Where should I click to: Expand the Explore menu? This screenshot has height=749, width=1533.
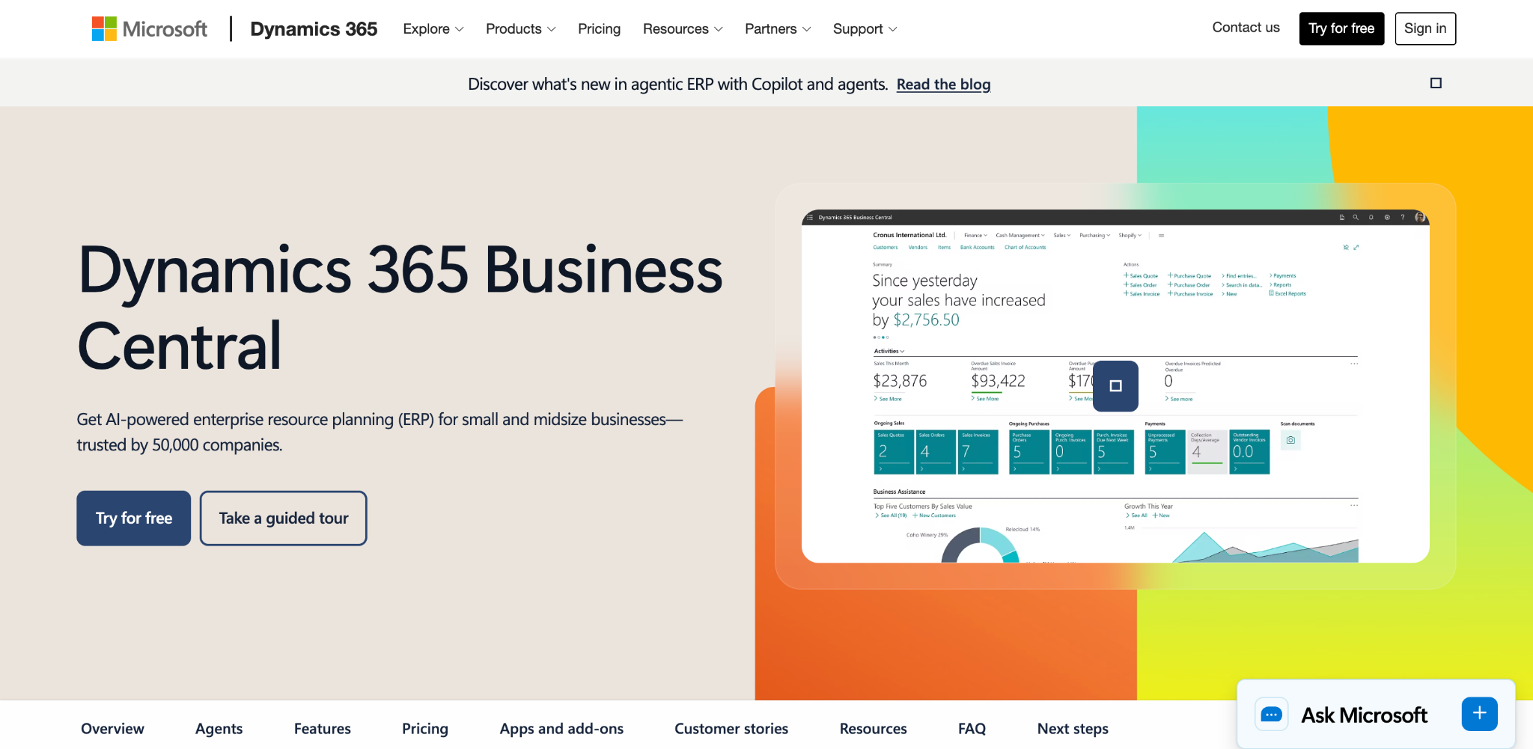click(433, 28)
